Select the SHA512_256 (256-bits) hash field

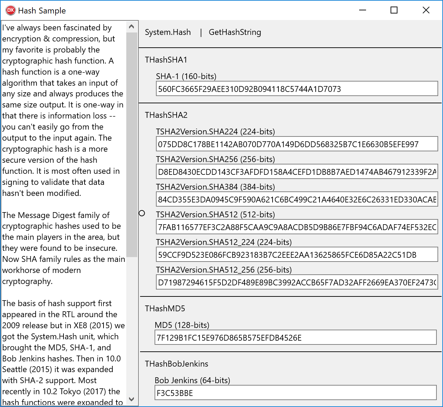(x=297, y=282)
